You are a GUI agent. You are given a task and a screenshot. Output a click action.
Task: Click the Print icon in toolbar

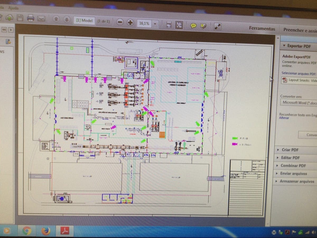point(31,18)
